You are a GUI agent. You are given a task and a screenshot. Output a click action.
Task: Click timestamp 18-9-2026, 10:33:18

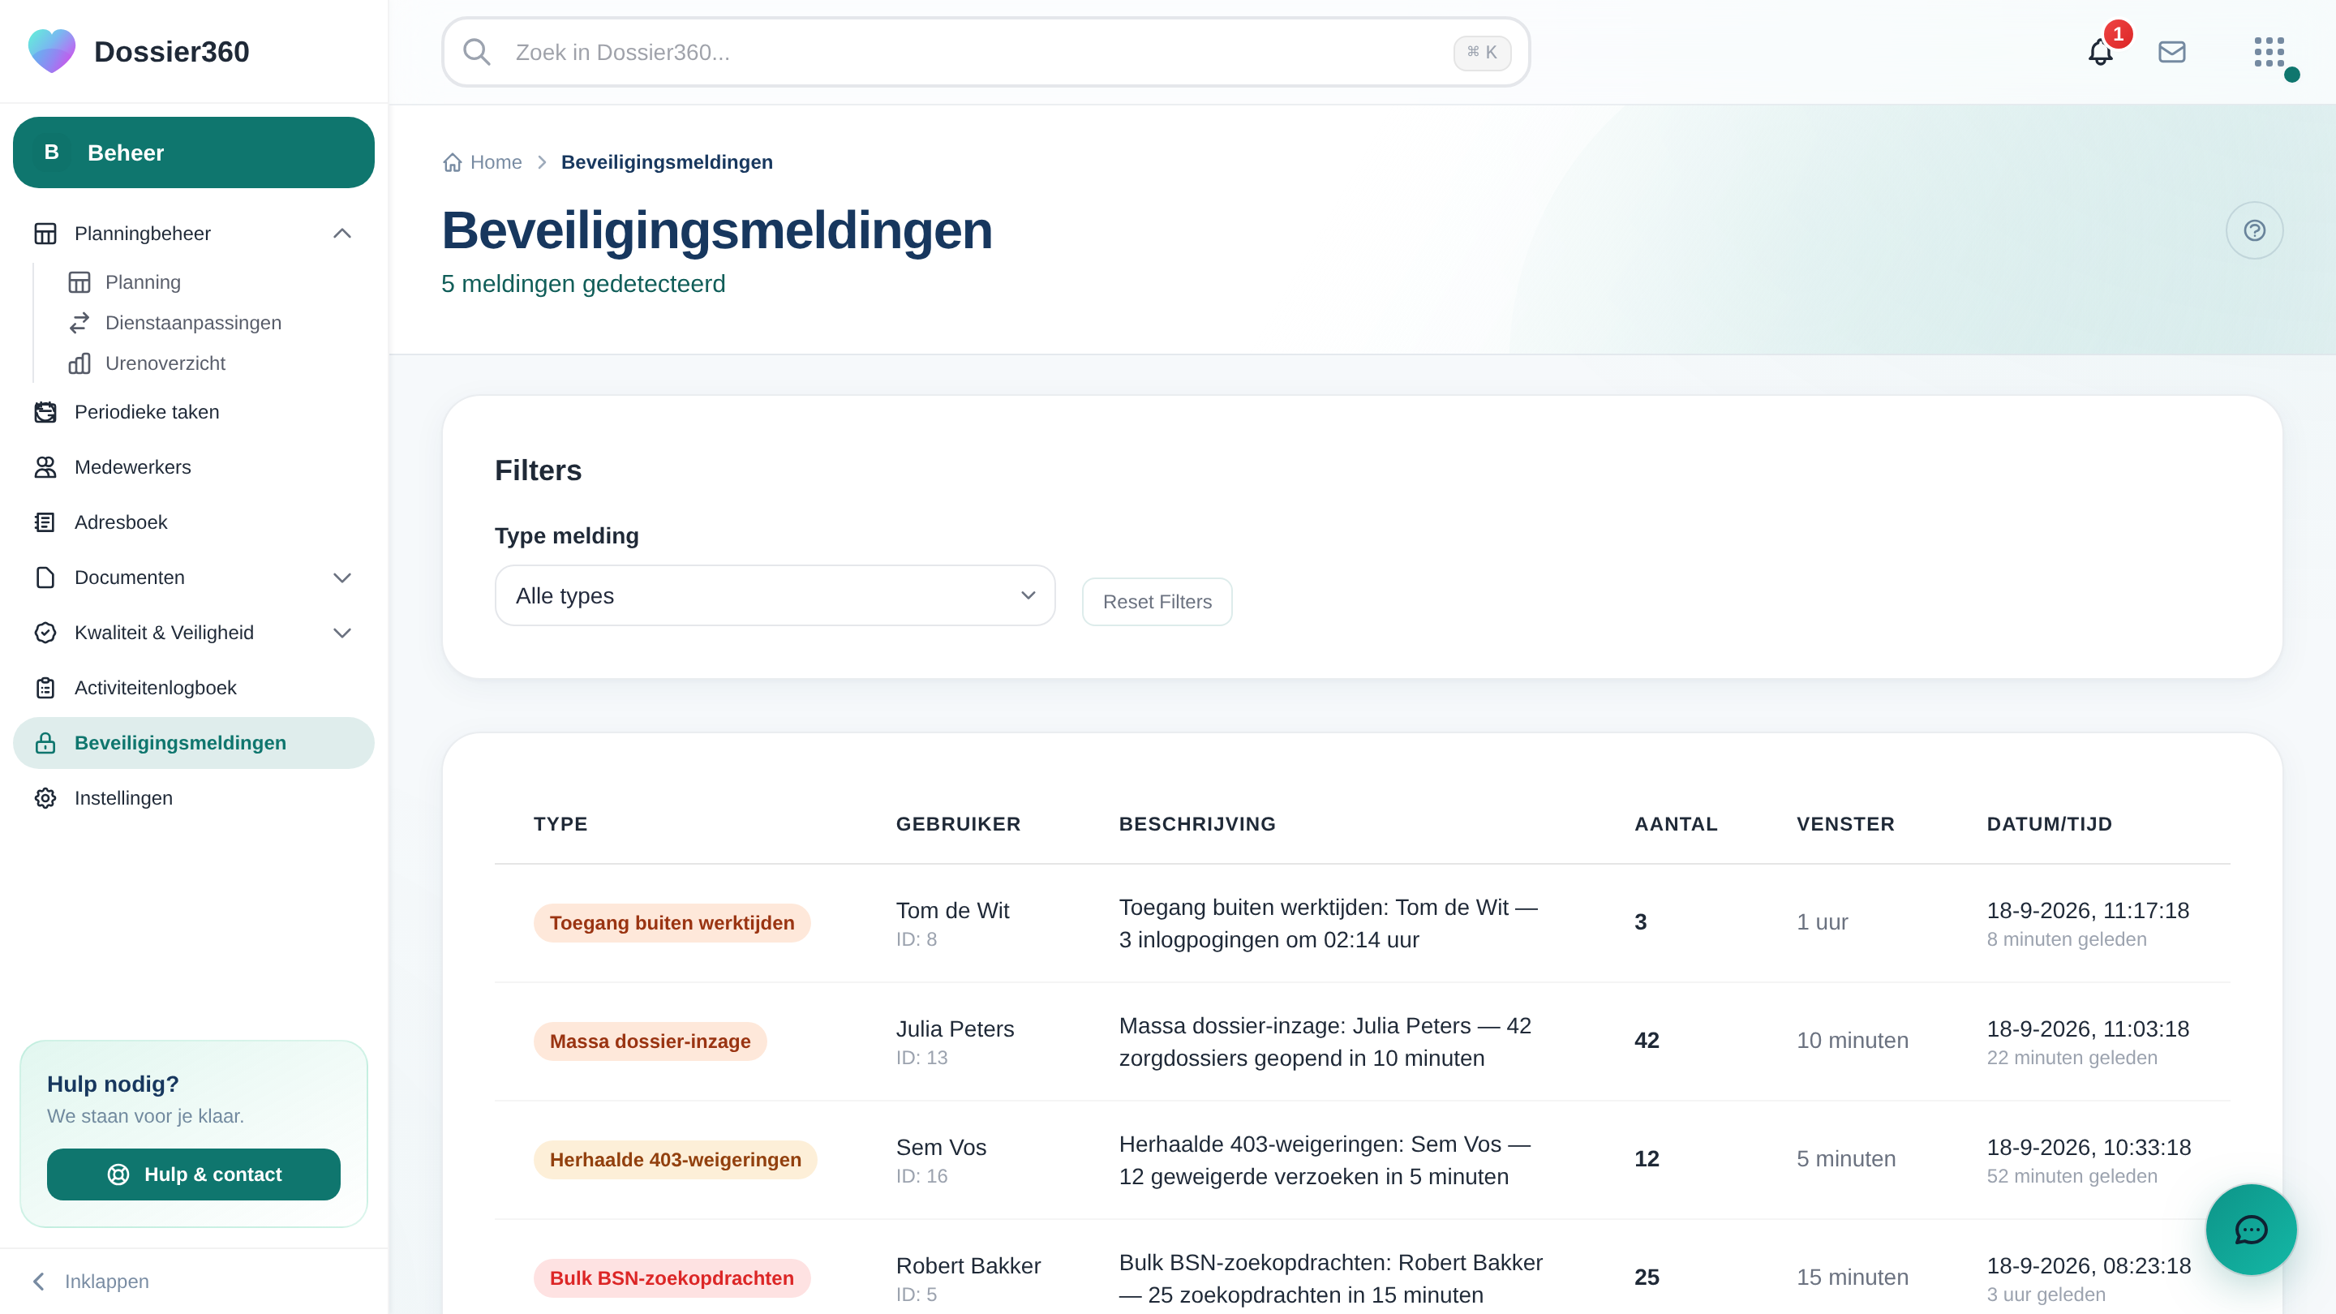[x=2089, y=1147]
